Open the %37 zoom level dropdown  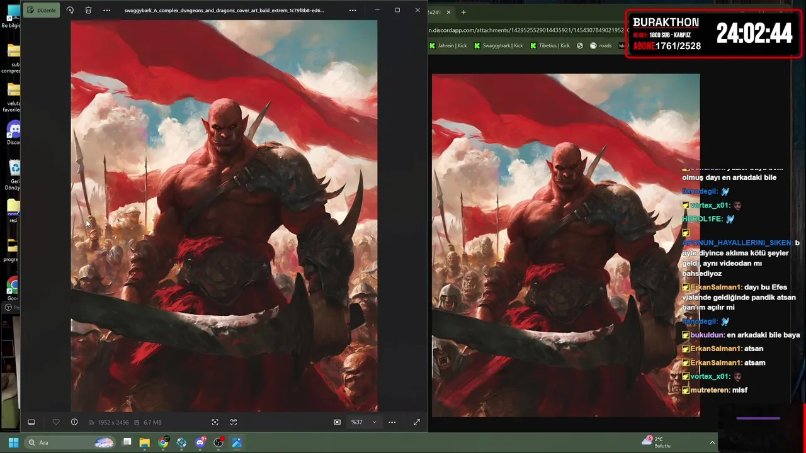(x=364, y=422)
